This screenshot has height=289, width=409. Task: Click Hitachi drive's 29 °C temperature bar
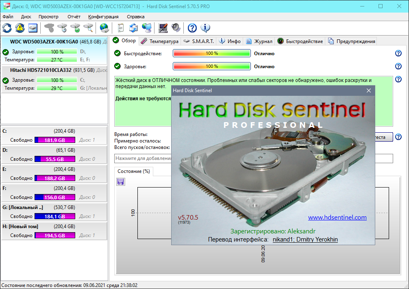[x=57, y=88]
